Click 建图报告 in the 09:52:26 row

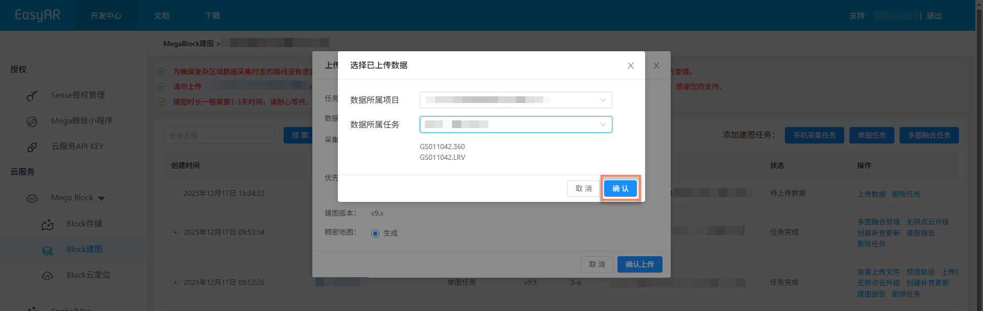coord(871,294)
